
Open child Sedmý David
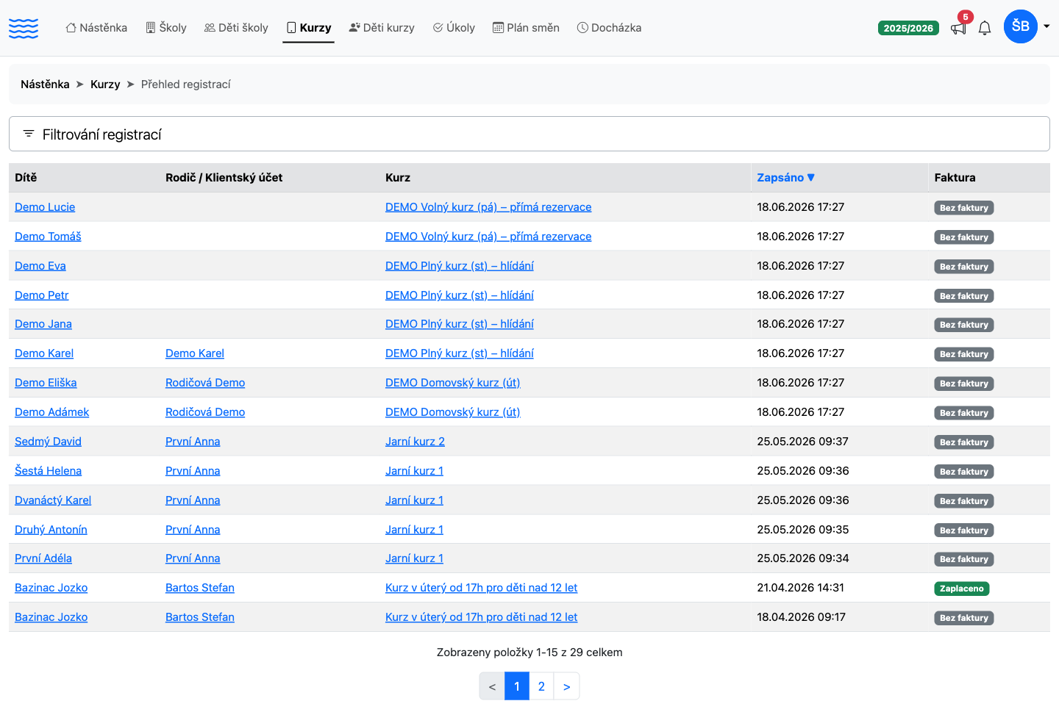48,442
